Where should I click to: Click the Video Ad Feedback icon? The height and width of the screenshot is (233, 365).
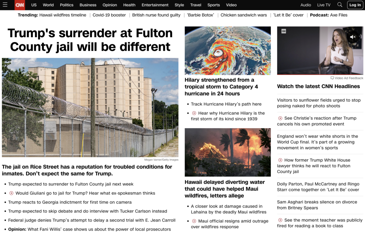tap(332, 78)
